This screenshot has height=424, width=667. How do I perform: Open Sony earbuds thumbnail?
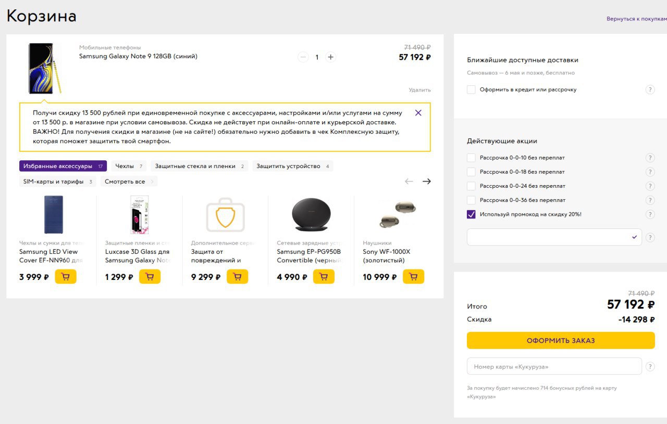click(397, 214)
